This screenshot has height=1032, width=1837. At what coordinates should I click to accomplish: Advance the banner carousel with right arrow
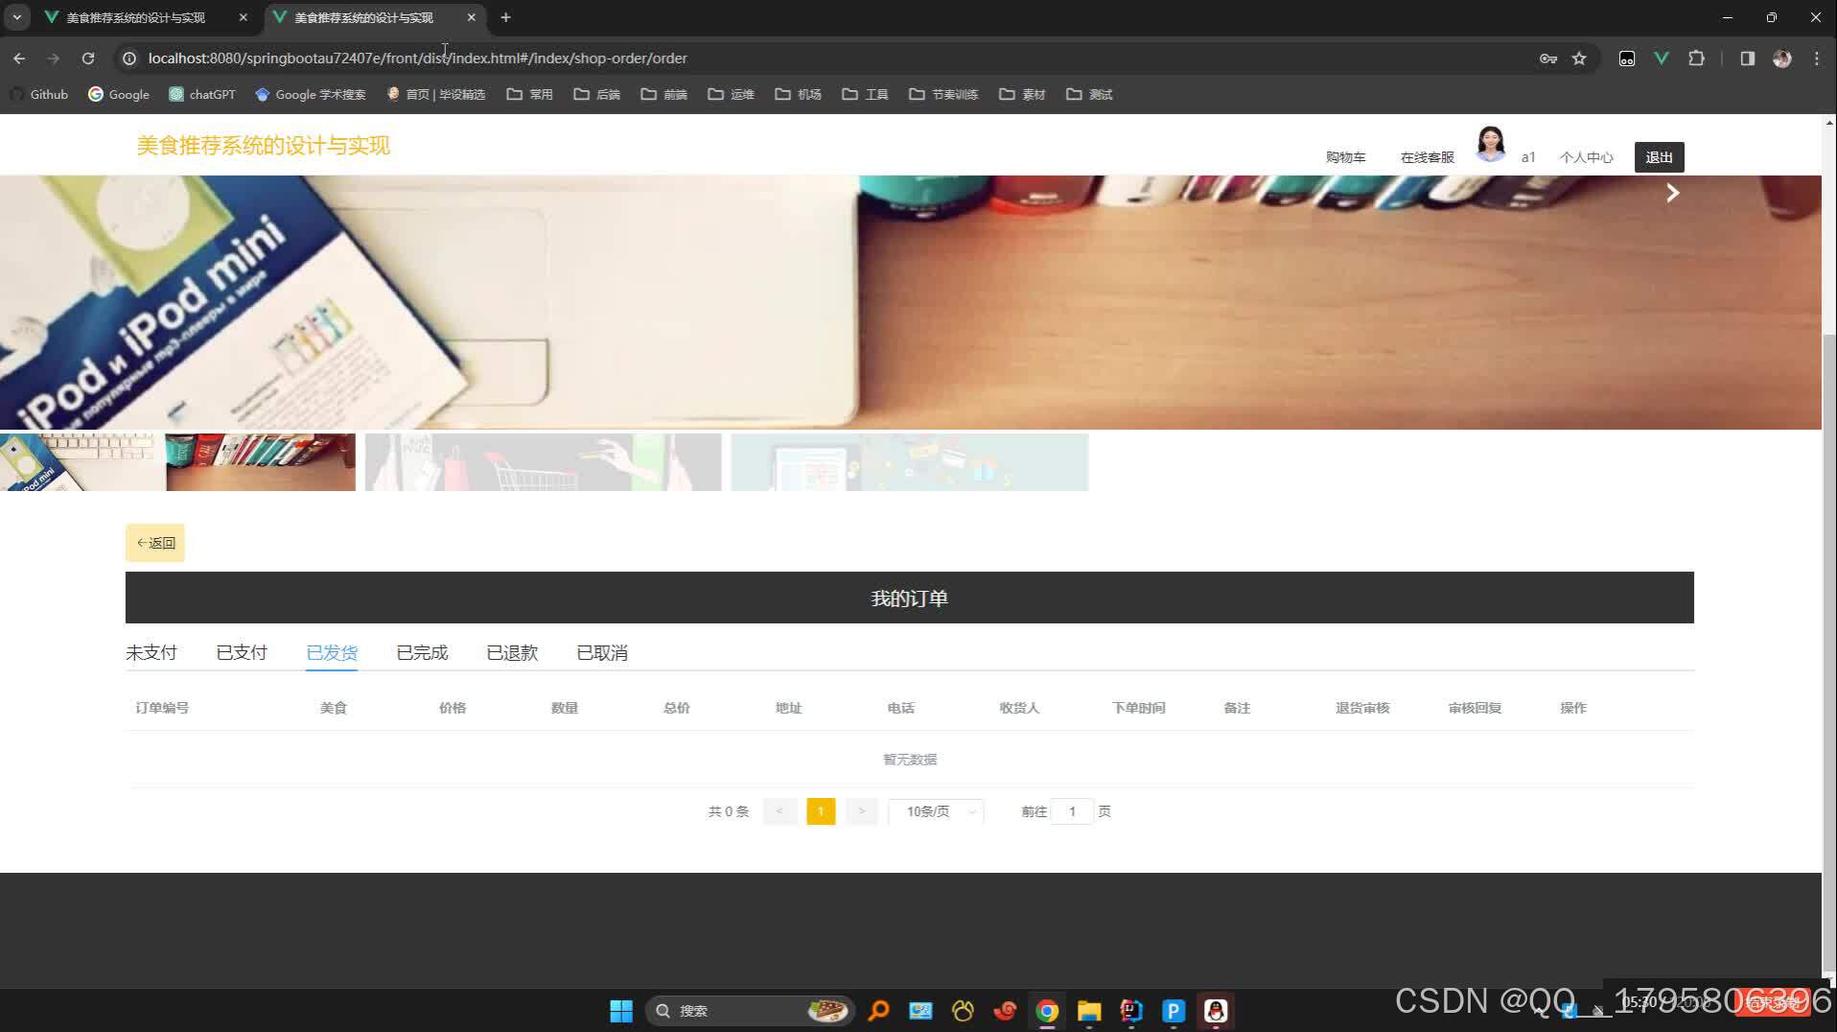point(1672,194)
